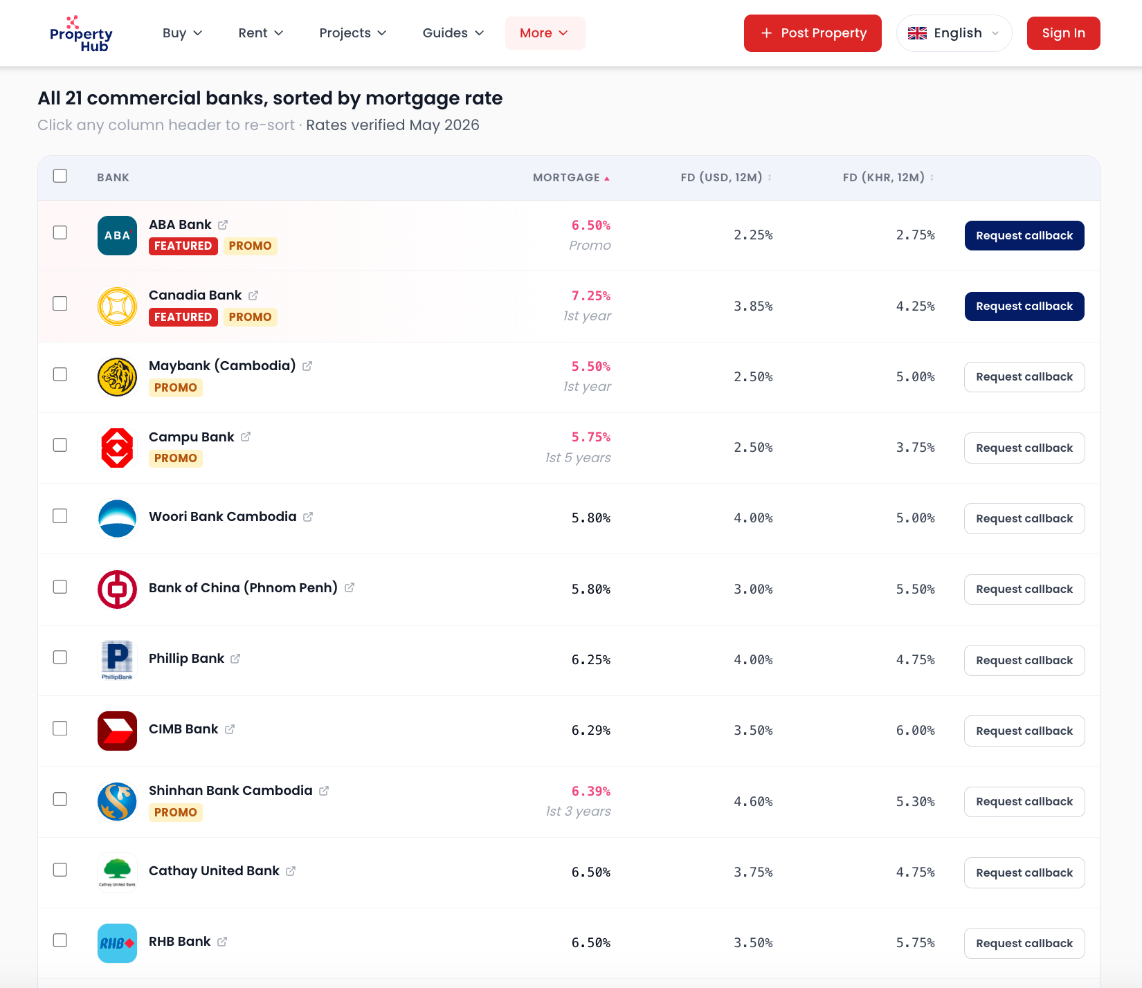Sort table by FD (USD, 12M) column
Image resolution: width=1142 pixels, height=988 pixels.
[x=726, y=178]
